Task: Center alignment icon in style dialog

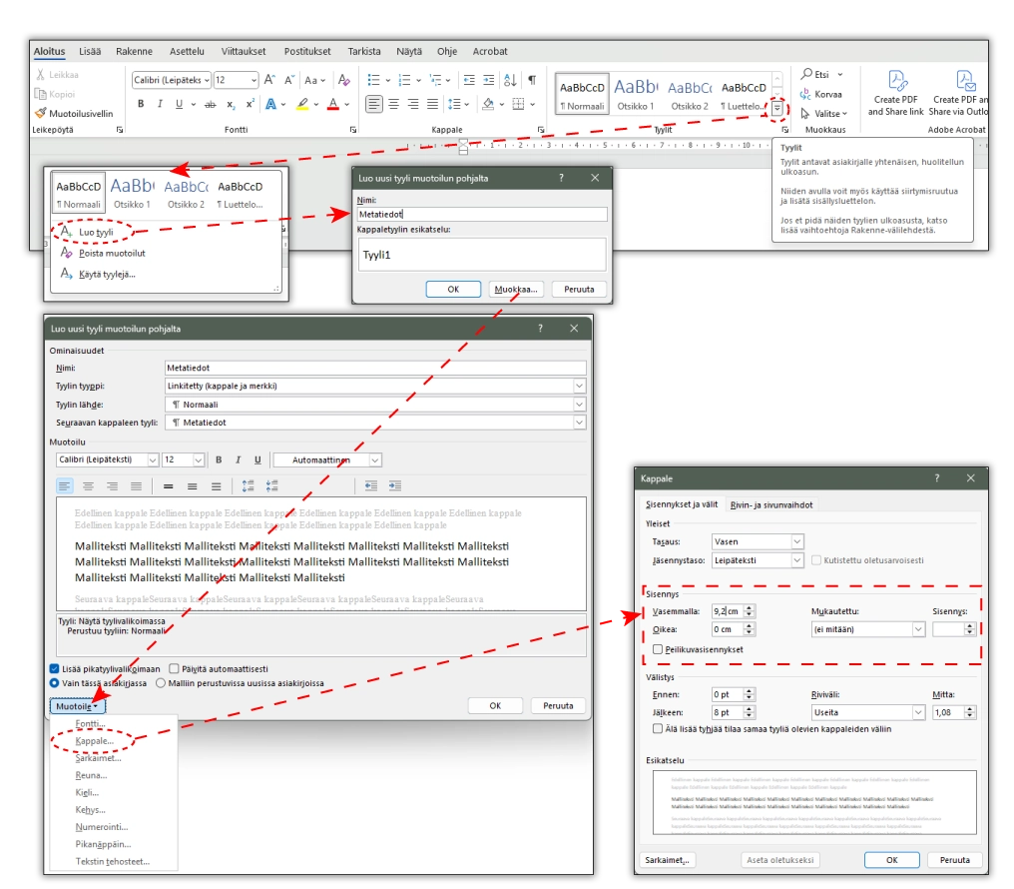Action: pyautogui.click(x=89, y=485)
